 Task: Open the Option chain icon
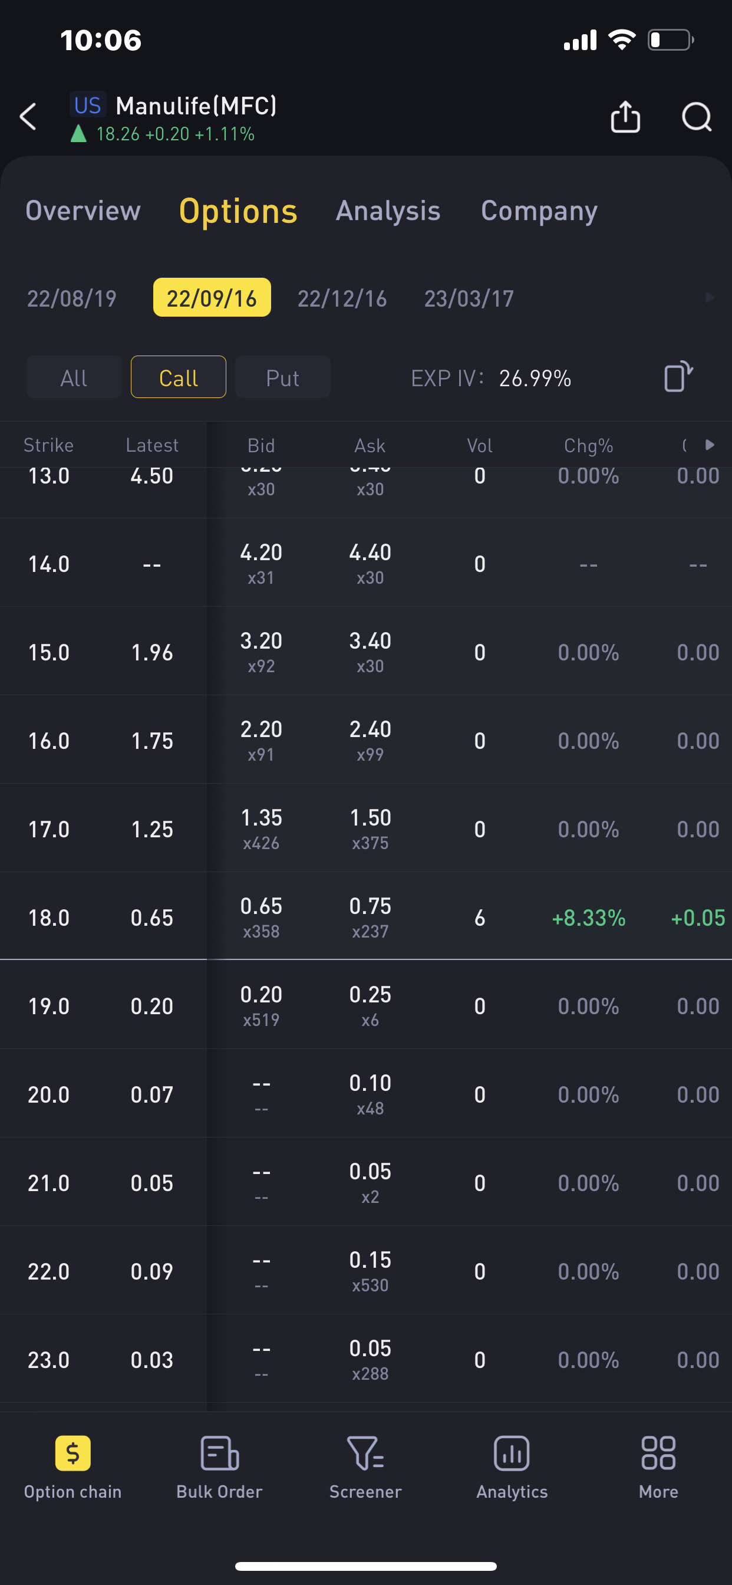pyautogui.click(x=72, y=1454)
